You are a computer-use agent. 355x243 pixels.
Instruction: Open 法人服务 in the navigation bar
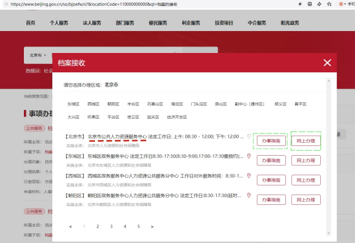[x=92, y=23]
